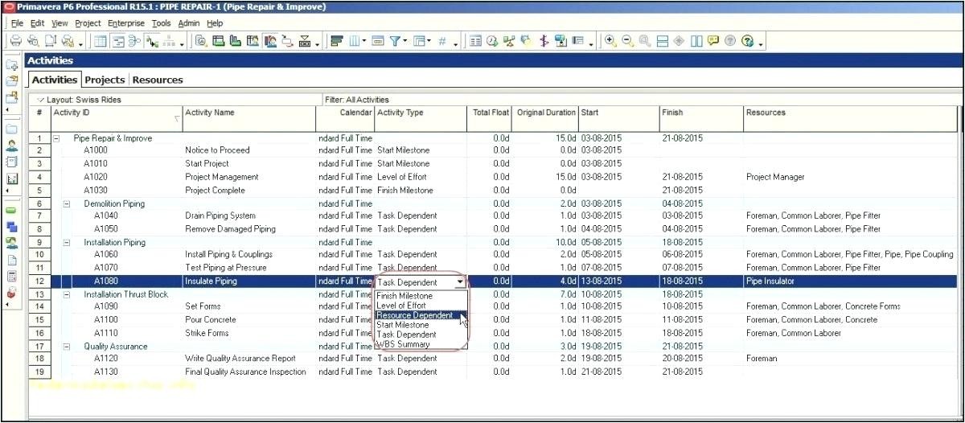Collapse the Quality Assurance WBS group
965x423 pixels.
point(67,346)
